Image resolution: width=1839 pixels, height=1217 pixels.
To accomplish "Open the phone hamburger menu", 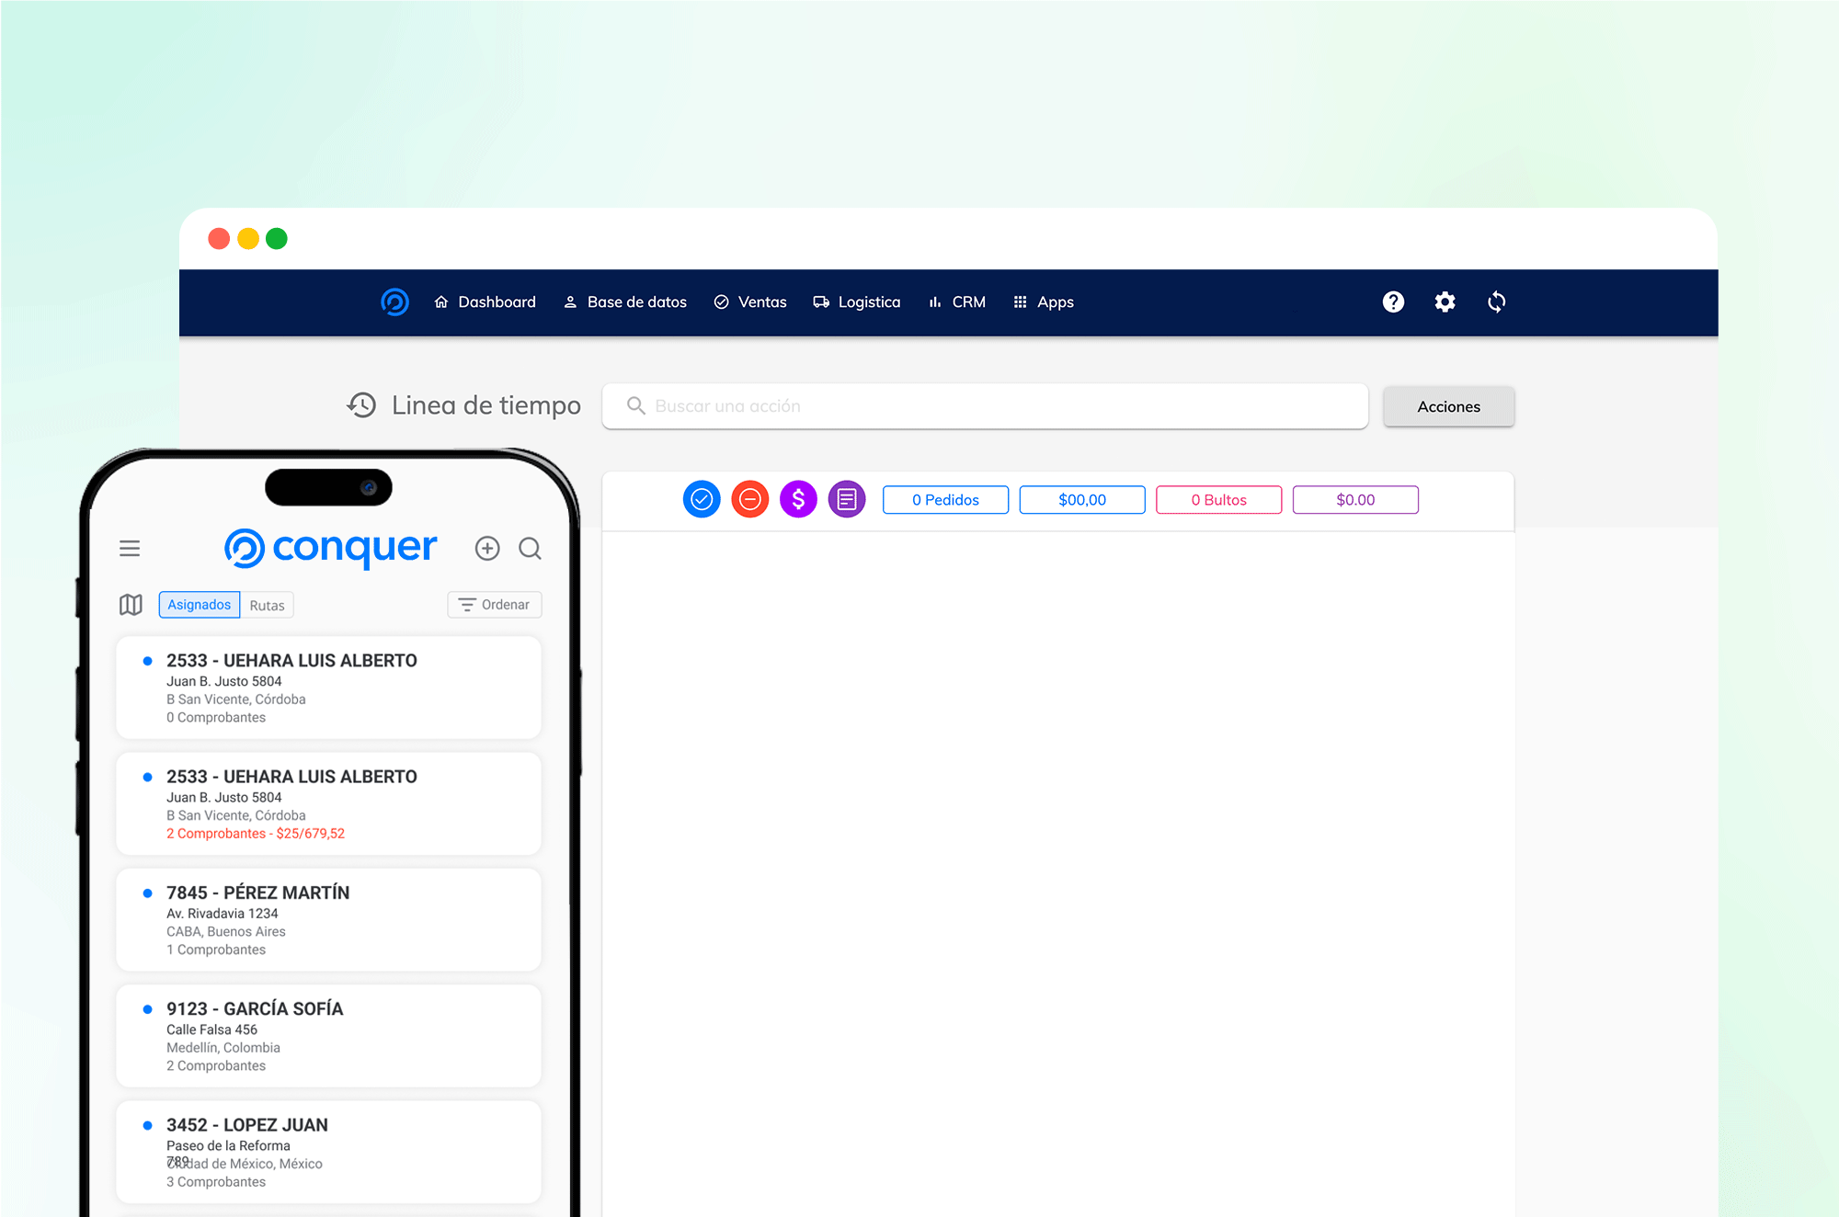I will point(130,548).
